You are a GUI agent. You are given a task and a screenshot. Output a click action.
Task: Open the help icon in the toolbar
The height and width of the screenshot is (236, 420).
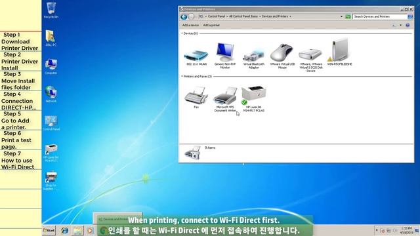pos(408,25)
